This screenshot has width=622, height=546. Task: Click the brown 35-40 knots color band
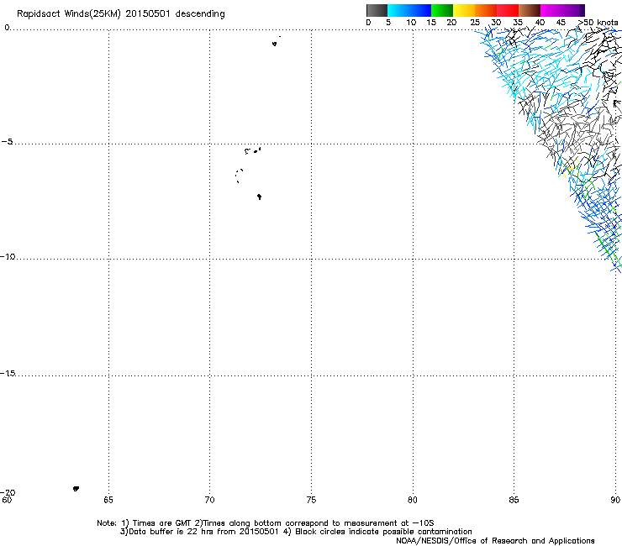click(530, 10)
